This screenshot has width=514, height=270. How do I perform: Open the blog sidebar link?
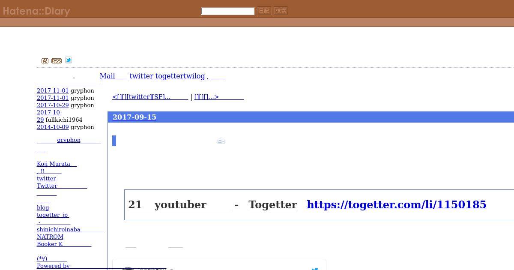[x=43, y=207]
